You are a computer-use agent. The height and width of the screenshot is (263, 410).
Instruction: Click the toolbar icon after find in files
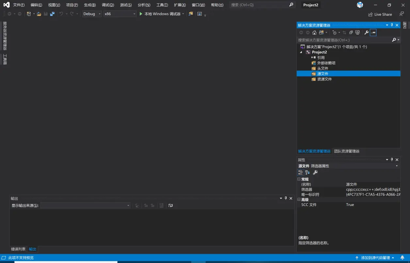tap(199, 14)
